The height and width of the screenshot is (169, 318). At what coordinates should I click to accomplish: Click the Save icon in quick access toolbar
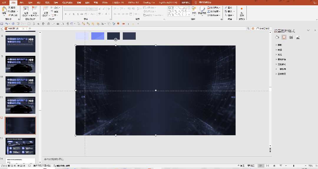(x=2, y=24)
